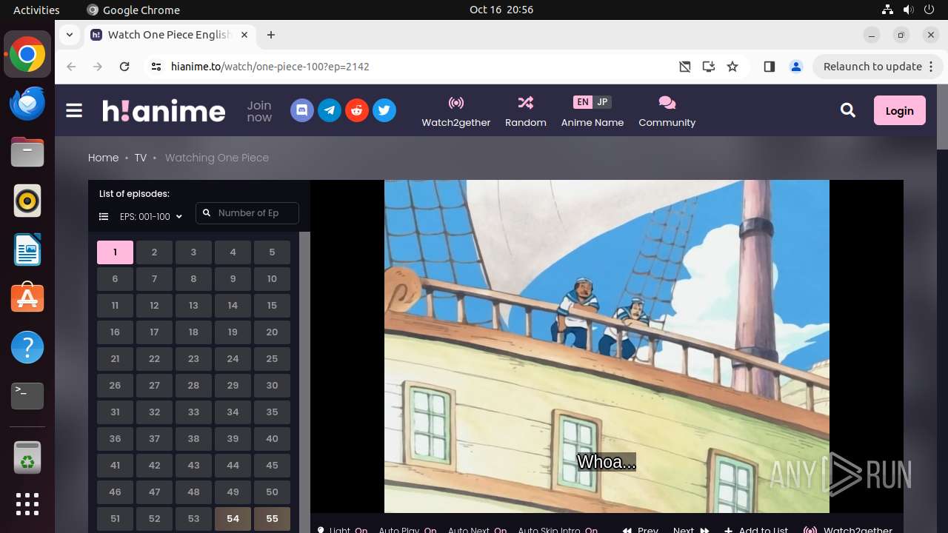
Task: Select episode 47
Action: coord(154,492)
